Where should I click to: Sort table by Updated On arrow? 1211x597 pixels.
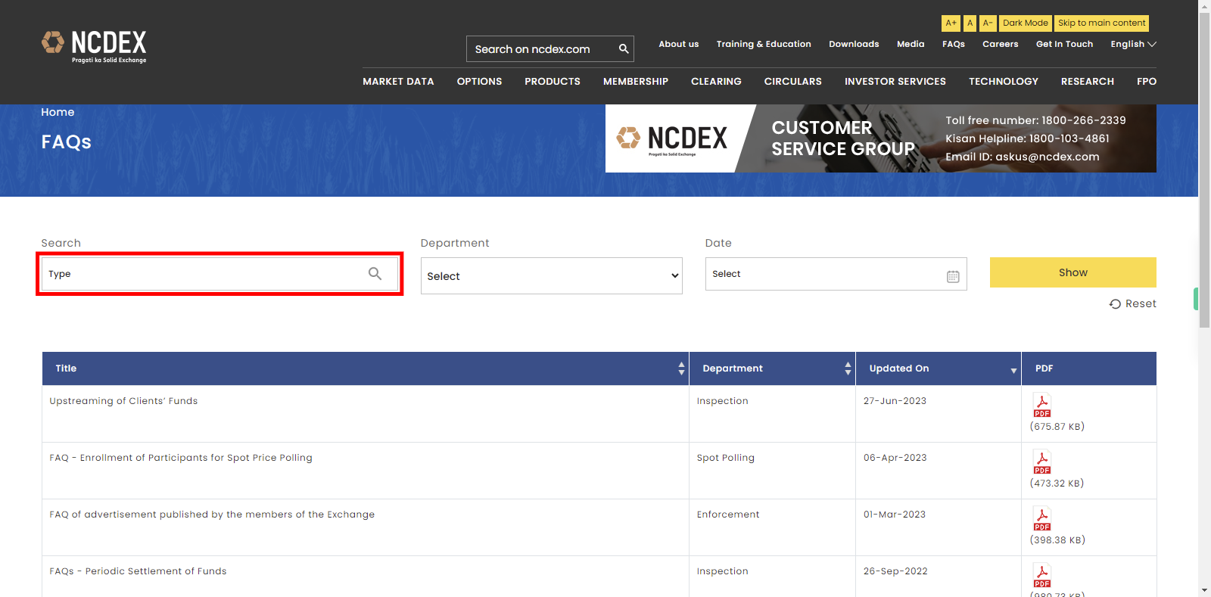pyautogui.click(x=1013, y=370)
